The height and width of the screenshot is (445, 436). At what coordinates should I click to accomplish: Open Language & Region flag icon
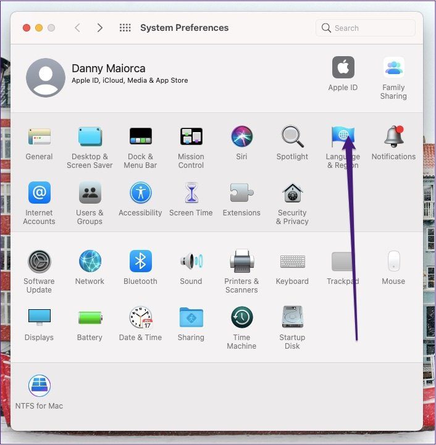343,136
